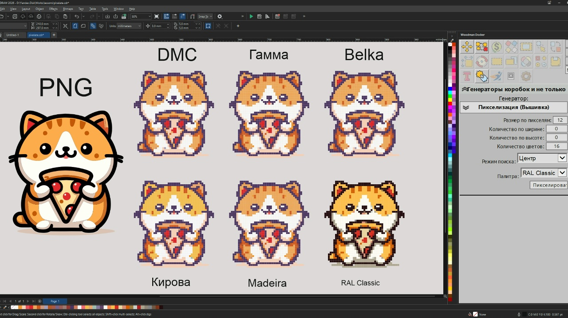Click the red T text icon in Woodman Docker
568x318 pixels.
pos(467,76)
